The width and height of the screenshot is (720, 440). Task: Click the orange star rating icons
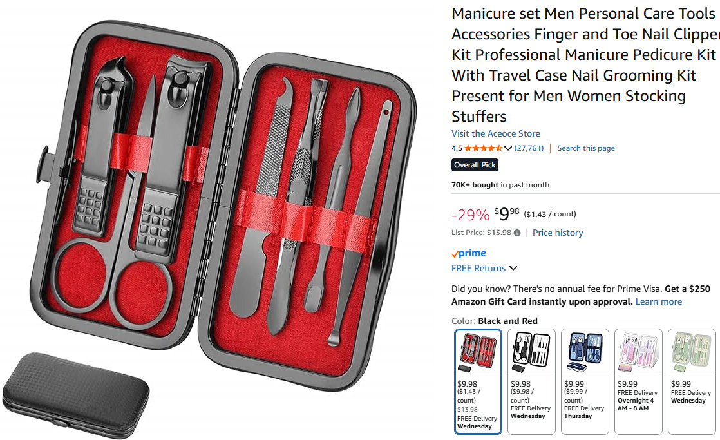[483, 148]
